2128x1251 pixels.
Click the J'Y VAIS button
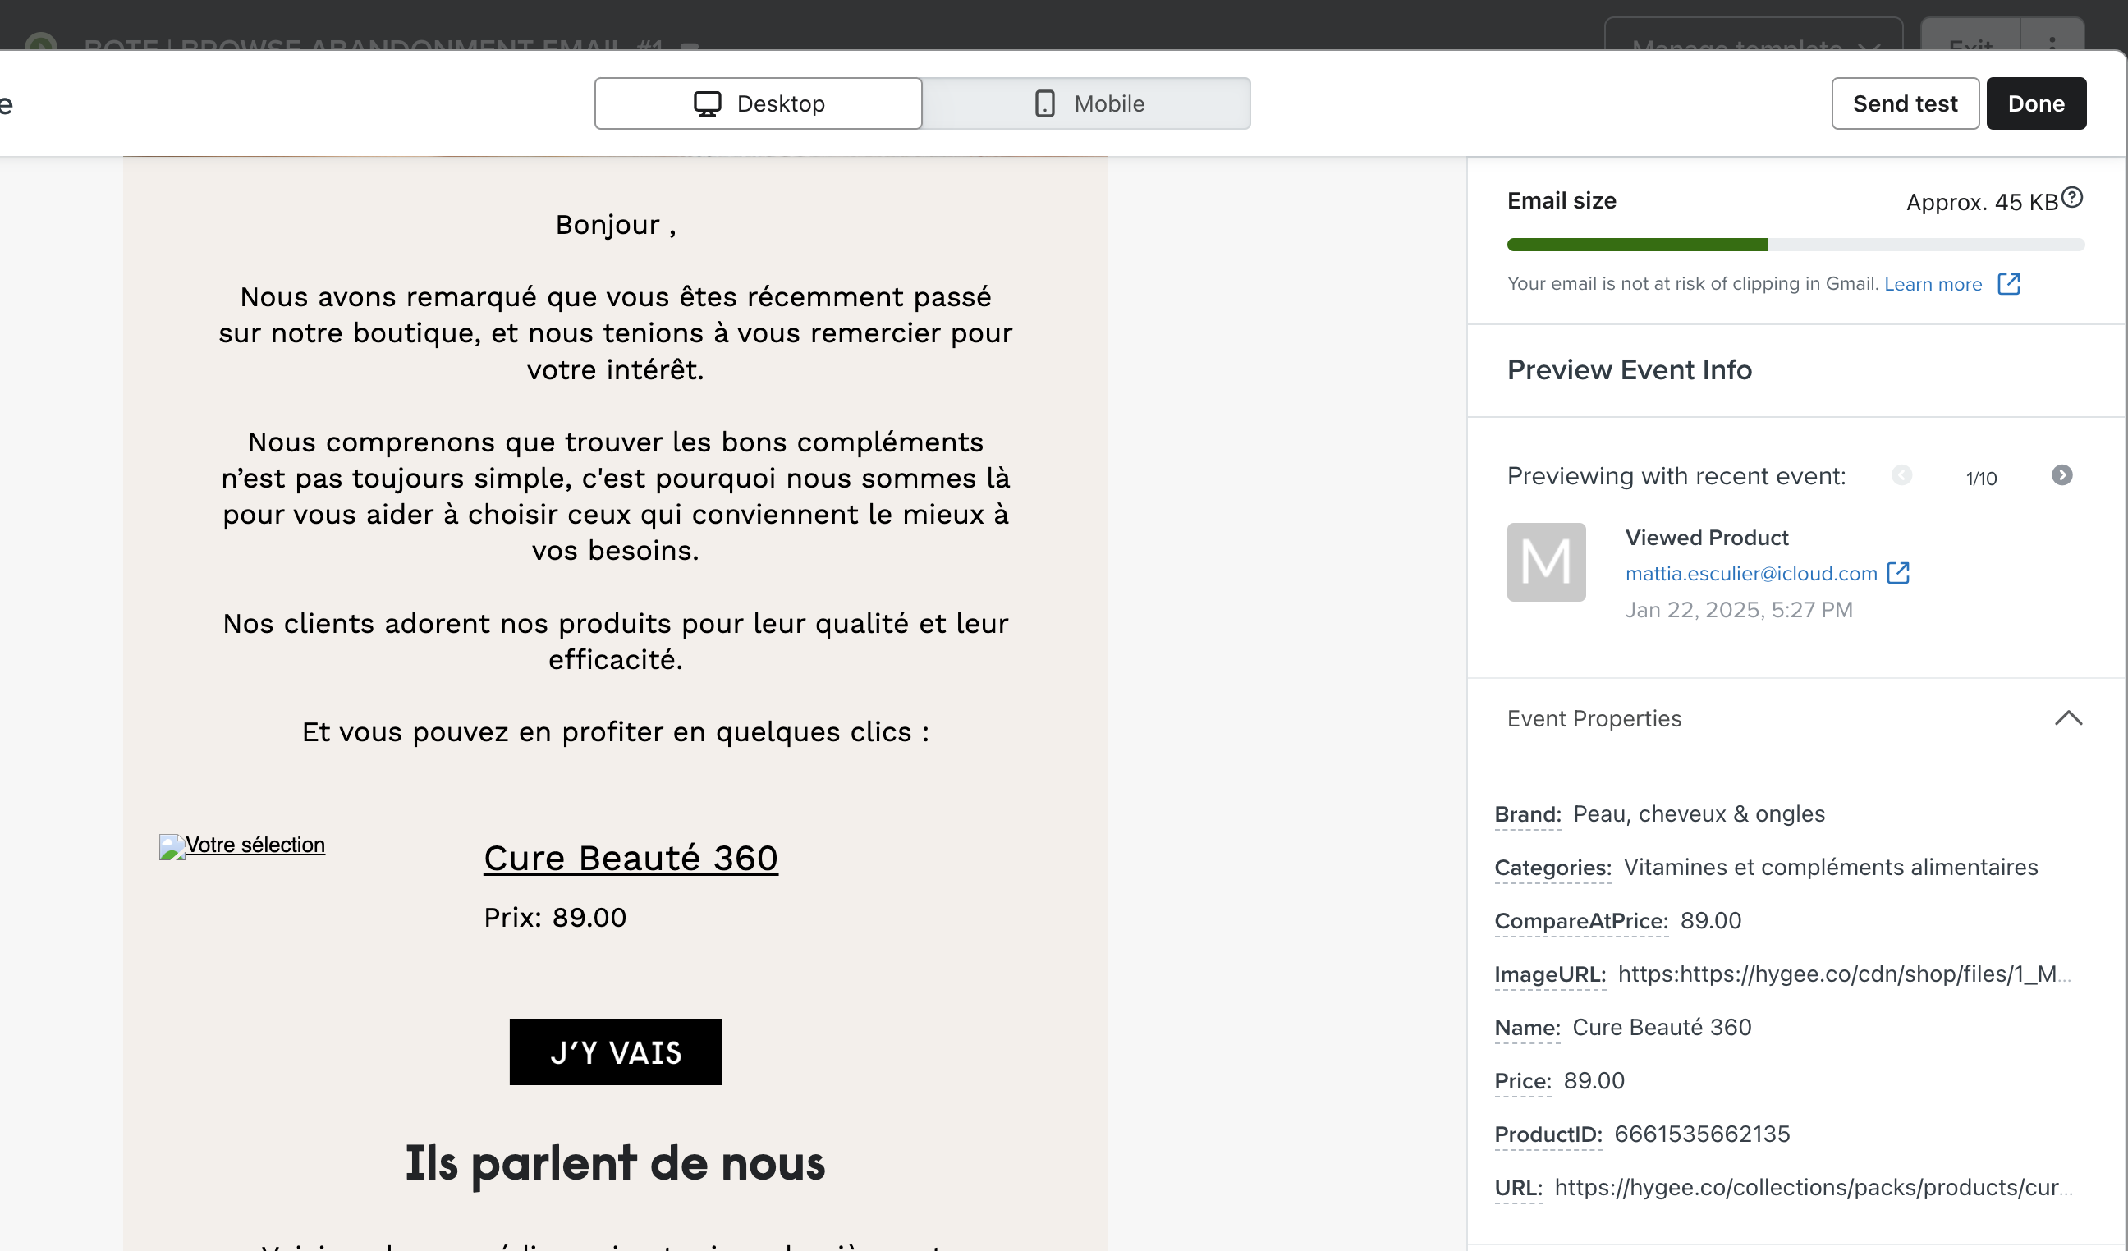pos(616,1052)
